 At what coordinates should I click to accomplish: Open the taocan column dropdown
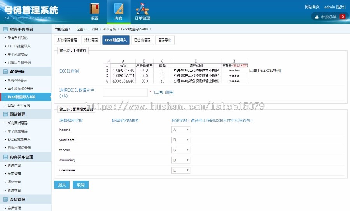(181, 150)
